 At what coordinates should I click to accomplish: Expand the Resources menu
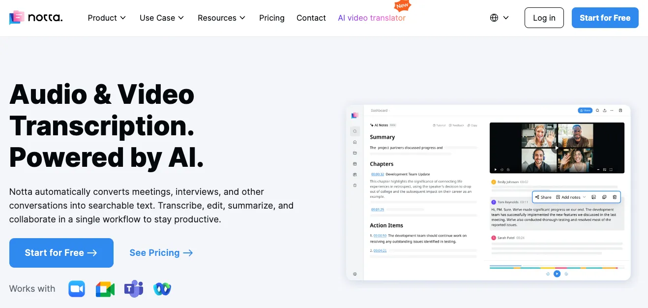pos(222,18)
